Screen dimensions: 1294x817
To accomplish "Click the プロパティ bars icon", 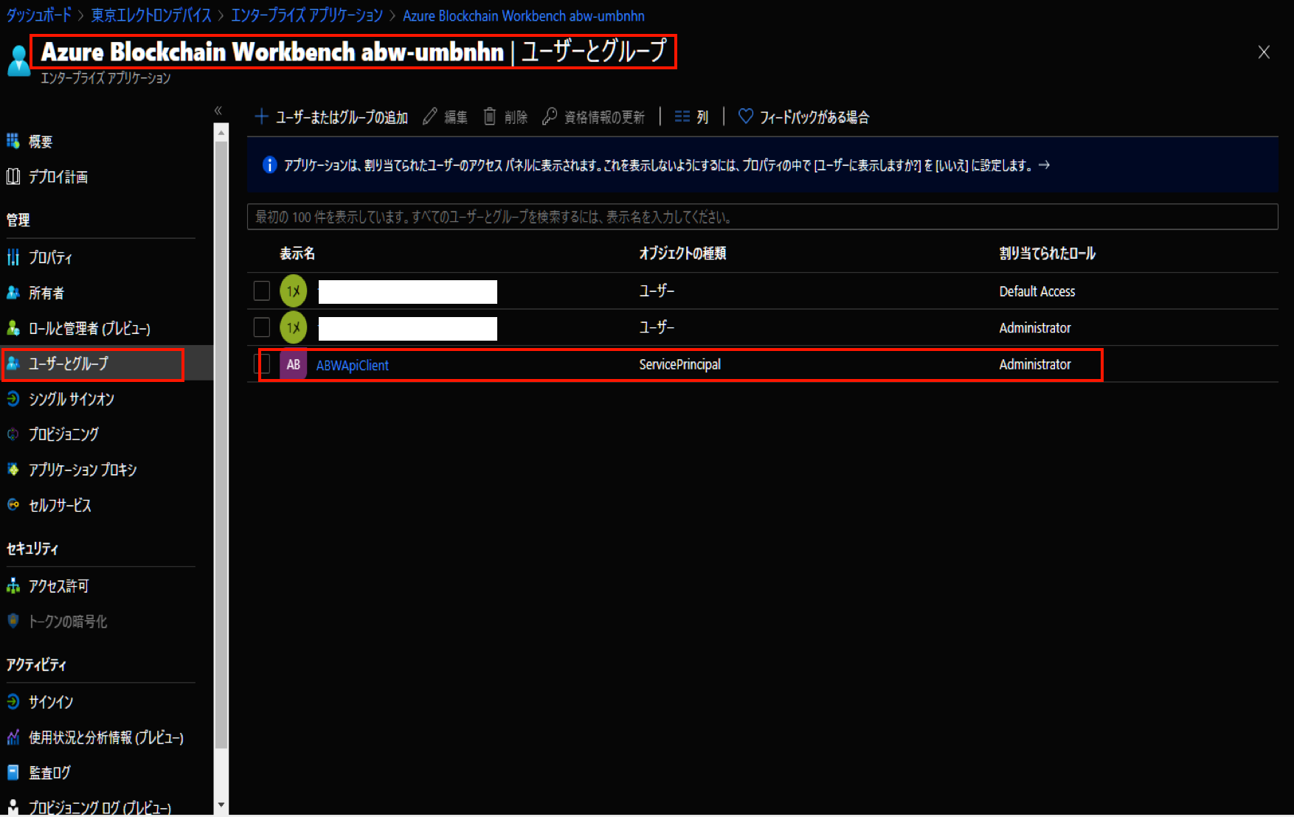I will click(x=13, y=257).
